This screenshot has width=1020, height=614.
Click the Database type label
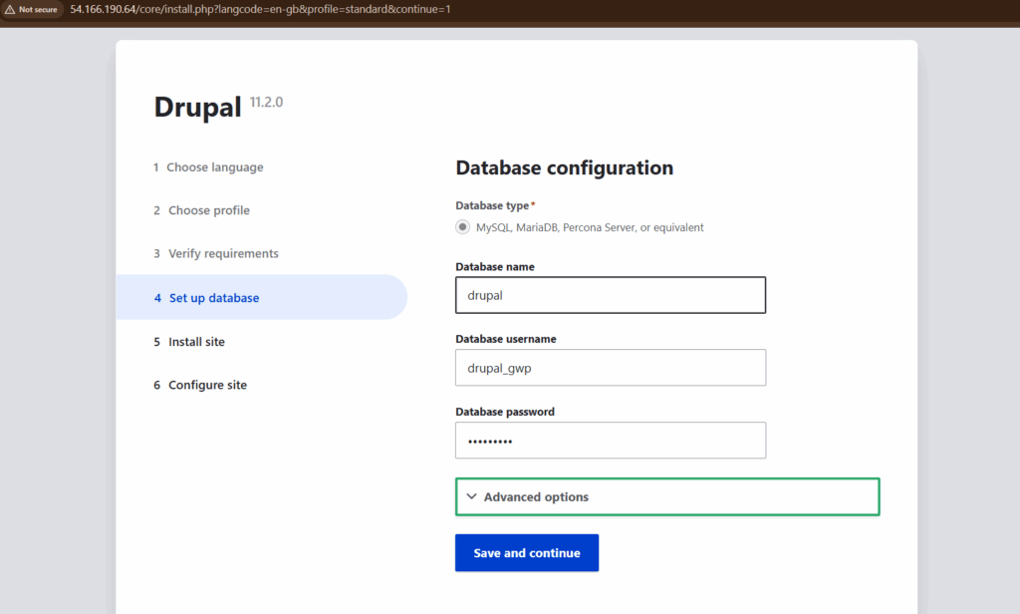pos(492,205)
